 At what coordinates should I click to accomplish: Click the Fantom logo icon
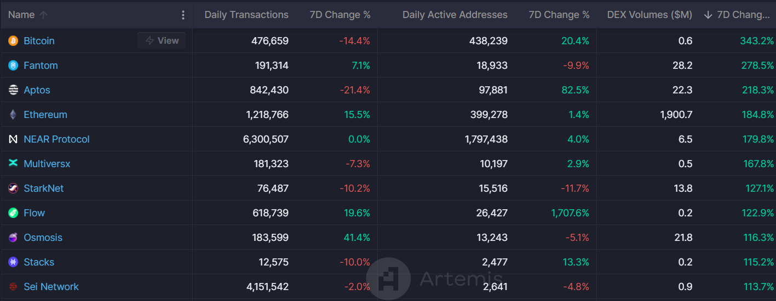(x=13, y=66)
